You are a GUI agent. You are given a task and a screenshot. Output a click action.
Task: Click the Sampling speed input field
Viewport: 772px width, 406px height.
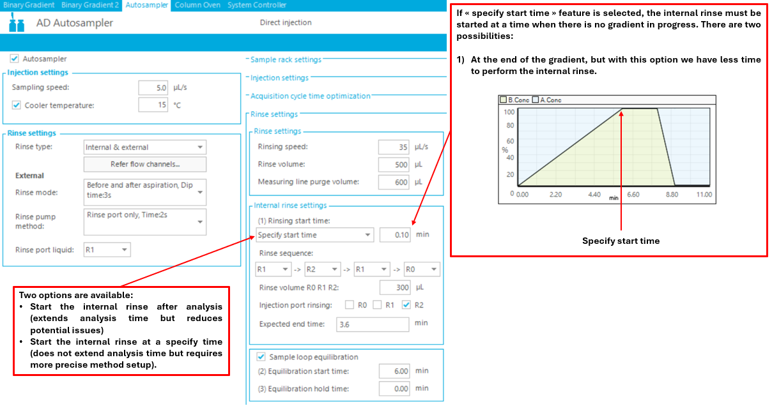click(153, 87)
